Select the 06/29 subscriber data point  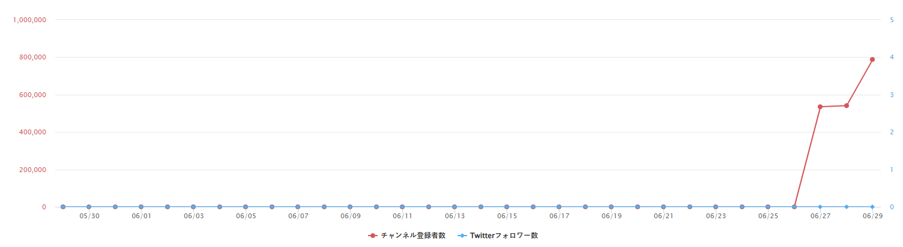(872, 59)
